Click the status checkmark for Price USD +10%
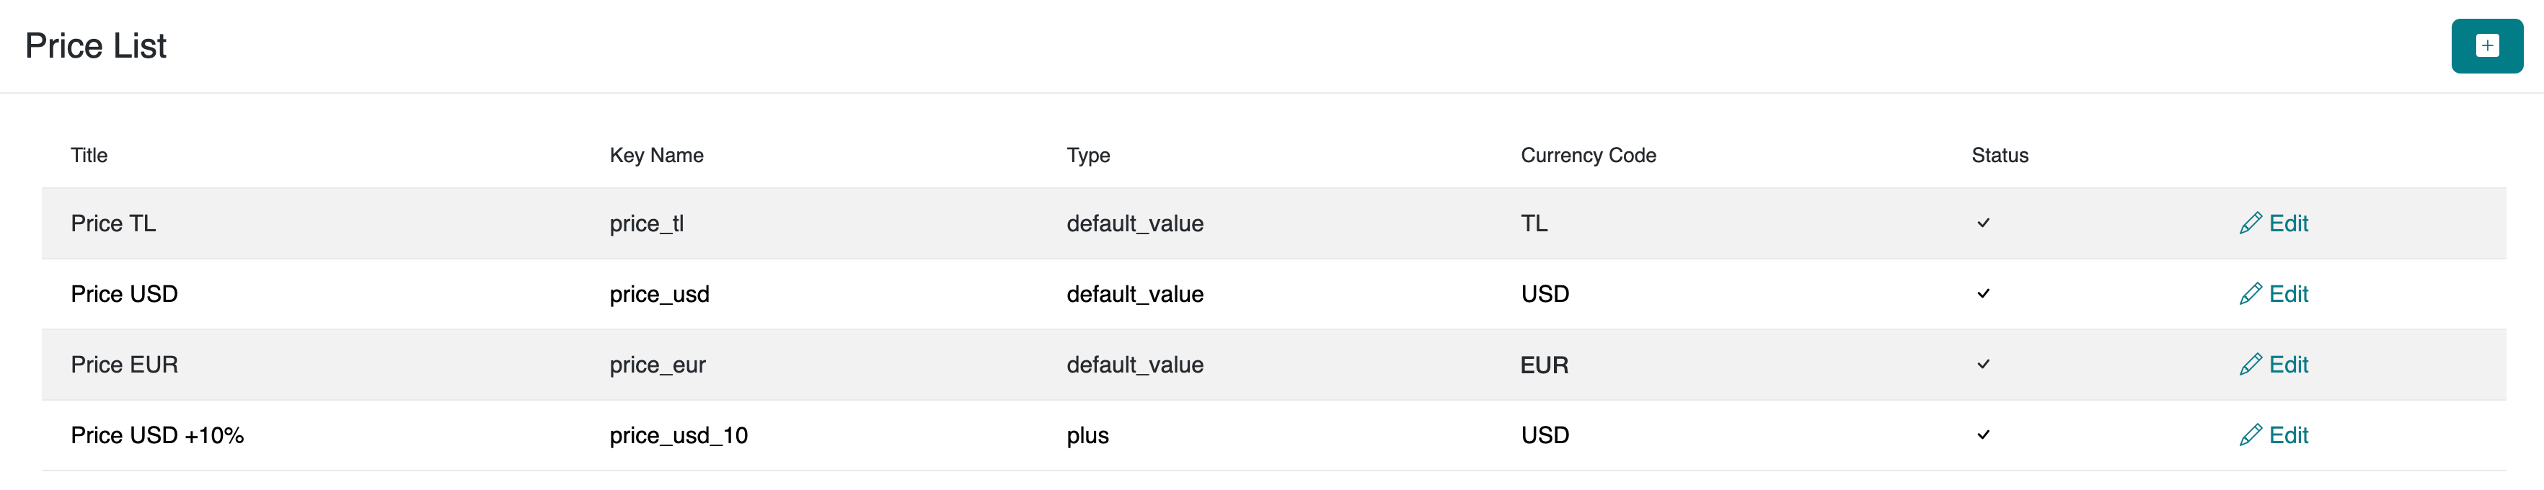 click(x=1983, y=435)
